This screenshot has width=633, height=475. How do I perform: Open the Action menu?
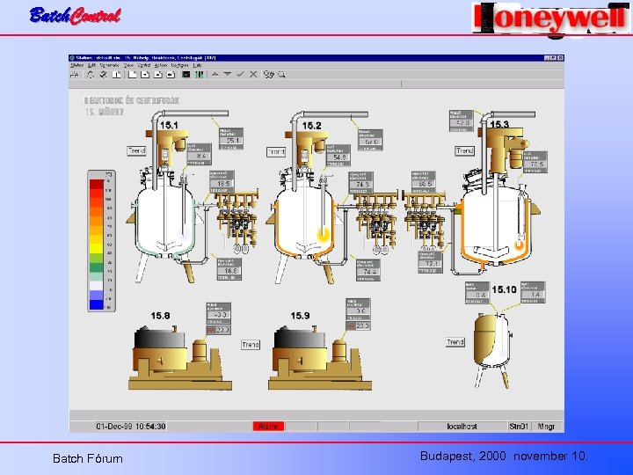click(161, 65)
